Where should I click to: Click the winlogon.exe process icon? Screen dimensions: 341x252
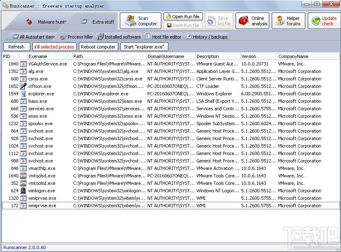23,191
